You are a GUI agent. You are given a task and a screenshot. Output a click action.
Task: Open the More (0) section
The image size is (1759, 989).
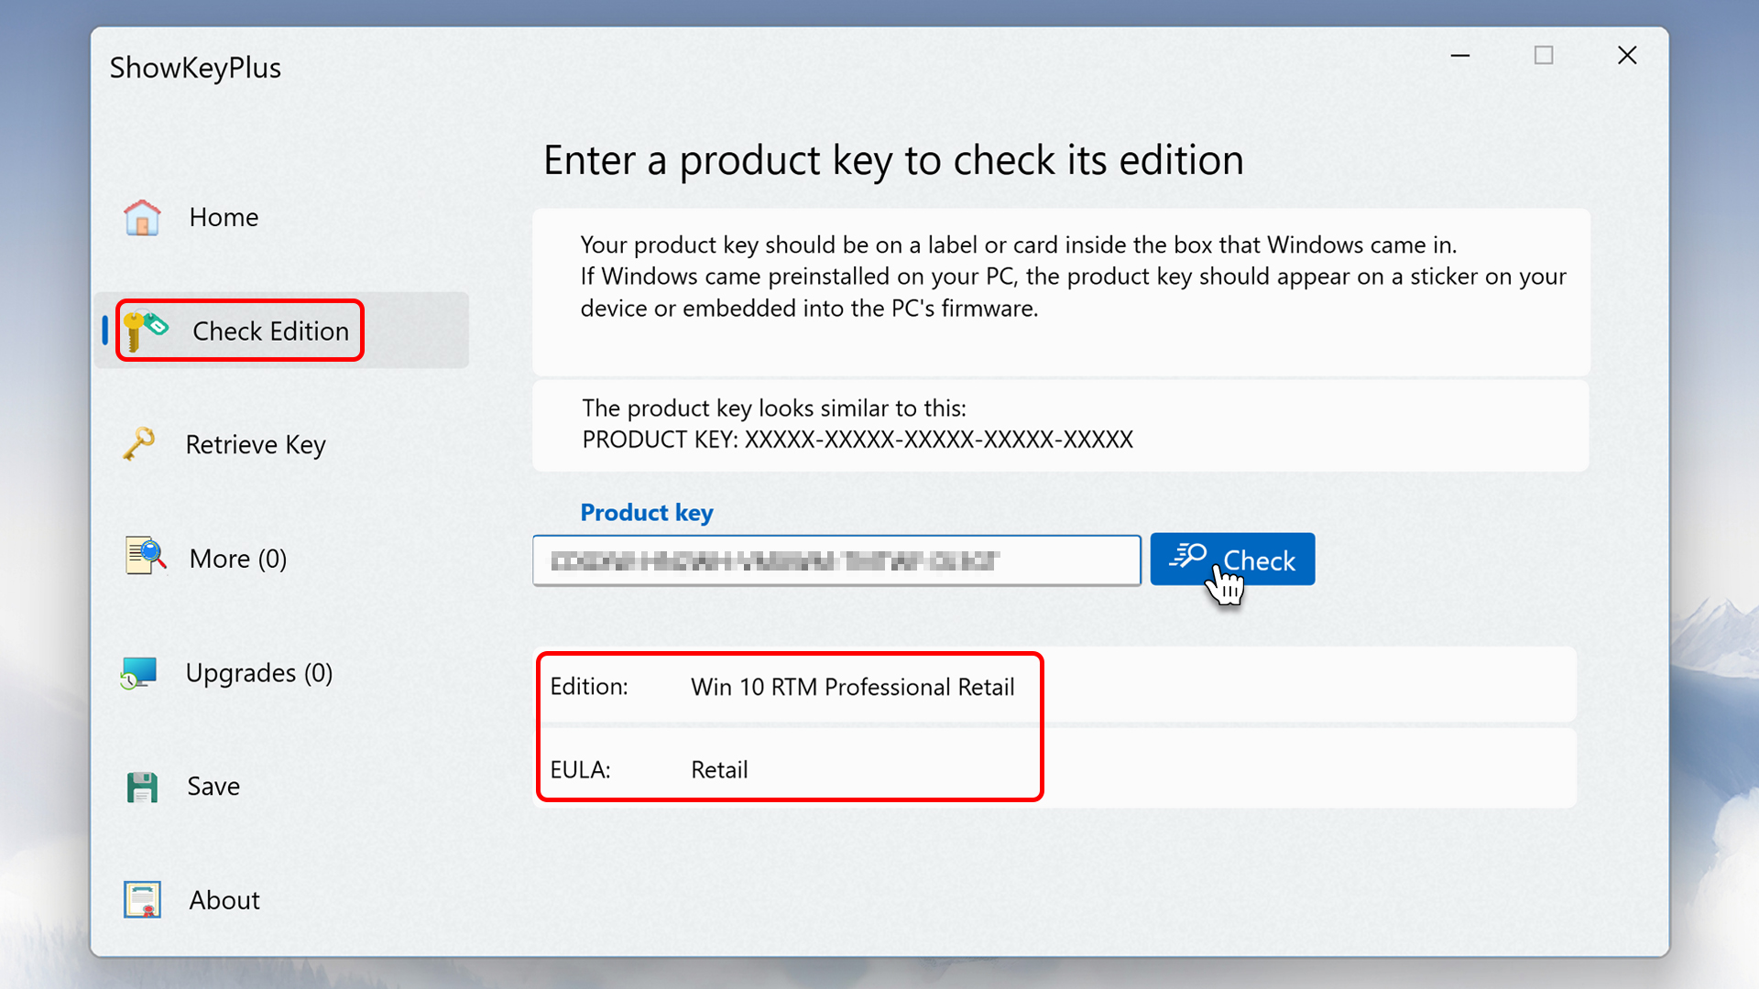(238, 559)
